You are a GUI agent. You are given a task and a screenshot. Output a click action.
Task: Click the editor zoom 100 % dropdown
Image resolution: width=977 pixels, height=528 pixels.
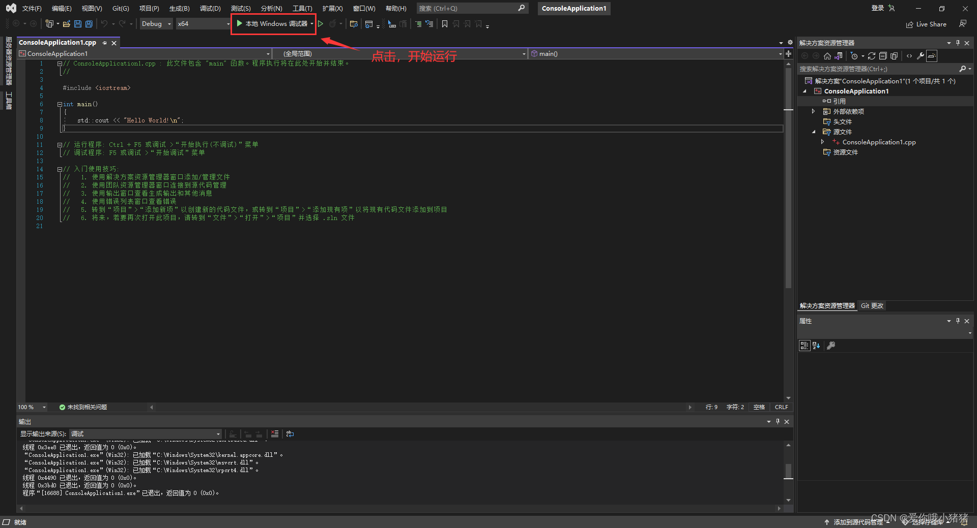(x=32, y=407)
